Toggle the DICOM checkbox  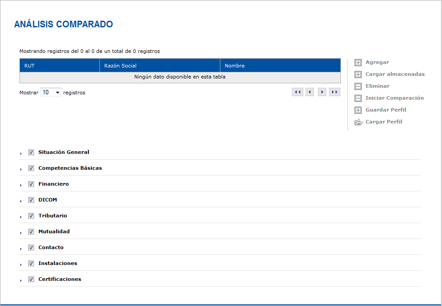[31, 200]
